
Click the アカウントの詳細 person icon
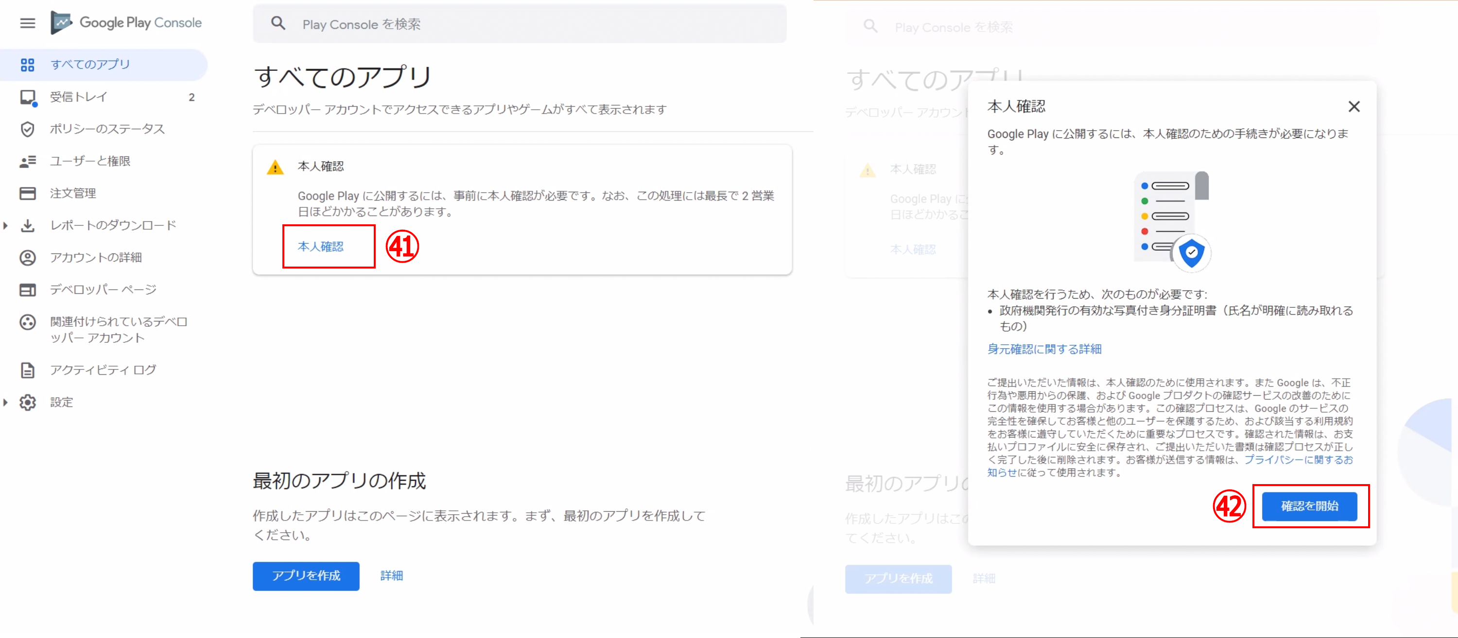pos(27,258)
